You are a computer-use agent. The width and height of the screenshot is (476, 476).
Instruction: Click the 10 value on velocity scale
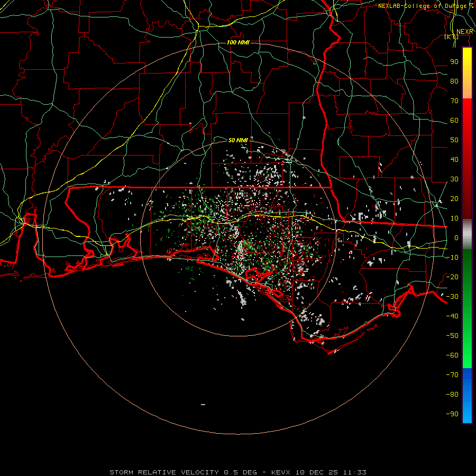[x=454, y=218]
